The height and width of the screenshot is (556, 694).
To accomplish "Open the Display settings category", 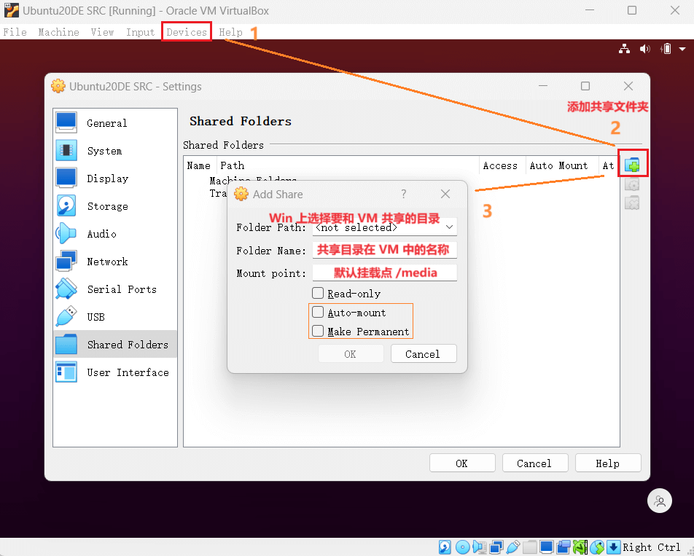I will (115, 179).
